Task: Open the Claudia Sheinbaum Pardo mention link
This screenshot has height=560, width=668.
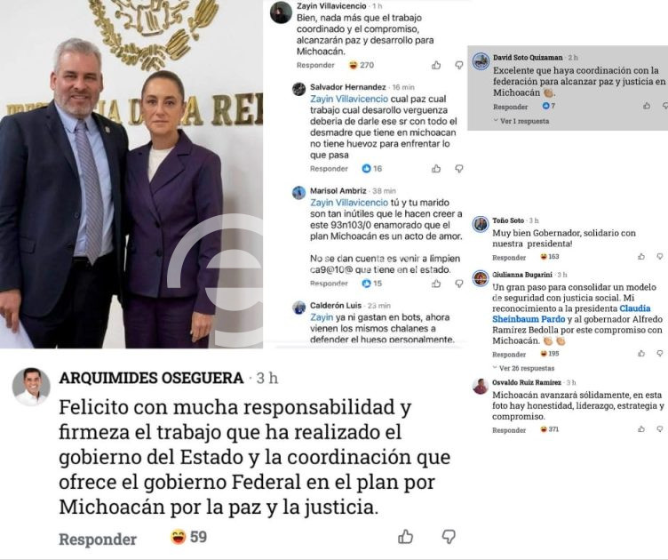Action: pos(571,314)
